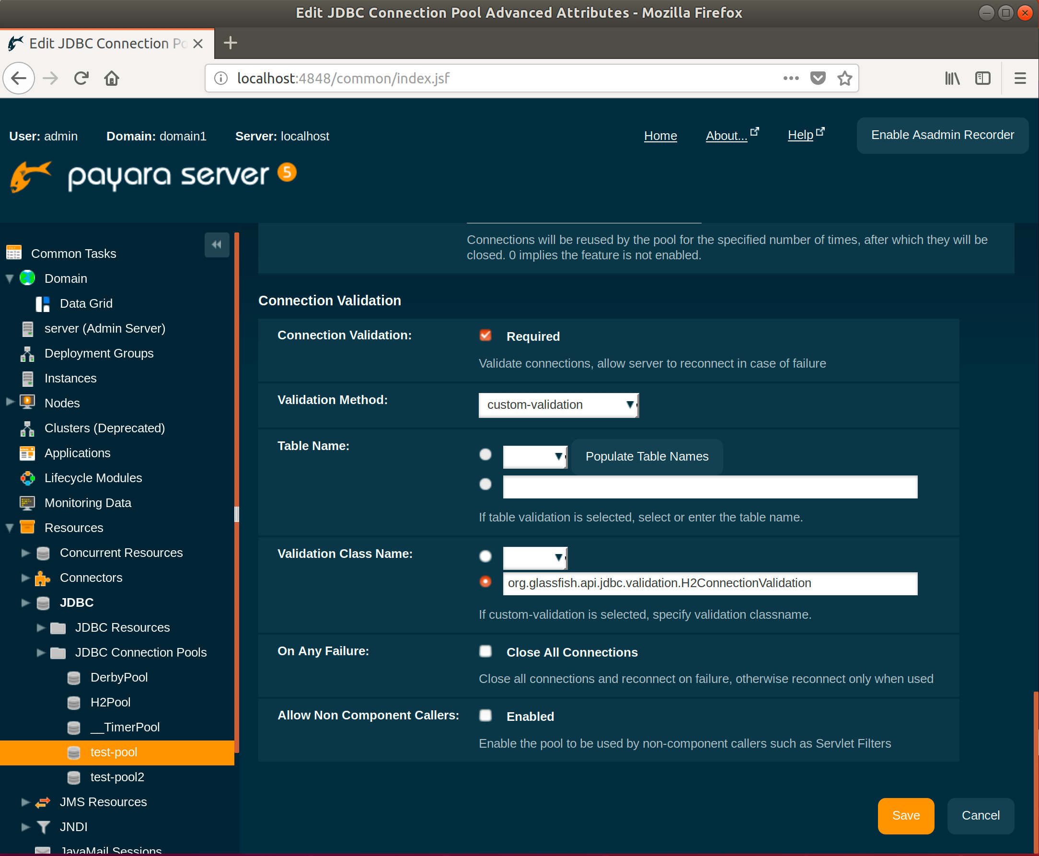1039x856 pixels.
Task: Open the Validation Method dropdown
Action: pos(558,405)
